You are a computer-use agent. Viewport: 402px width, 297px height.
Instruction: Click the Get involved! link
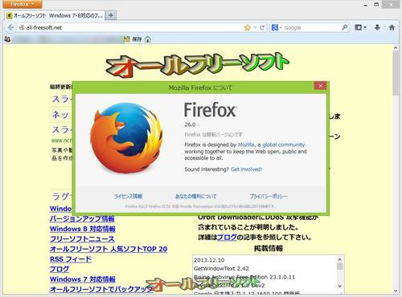(246, 169)
